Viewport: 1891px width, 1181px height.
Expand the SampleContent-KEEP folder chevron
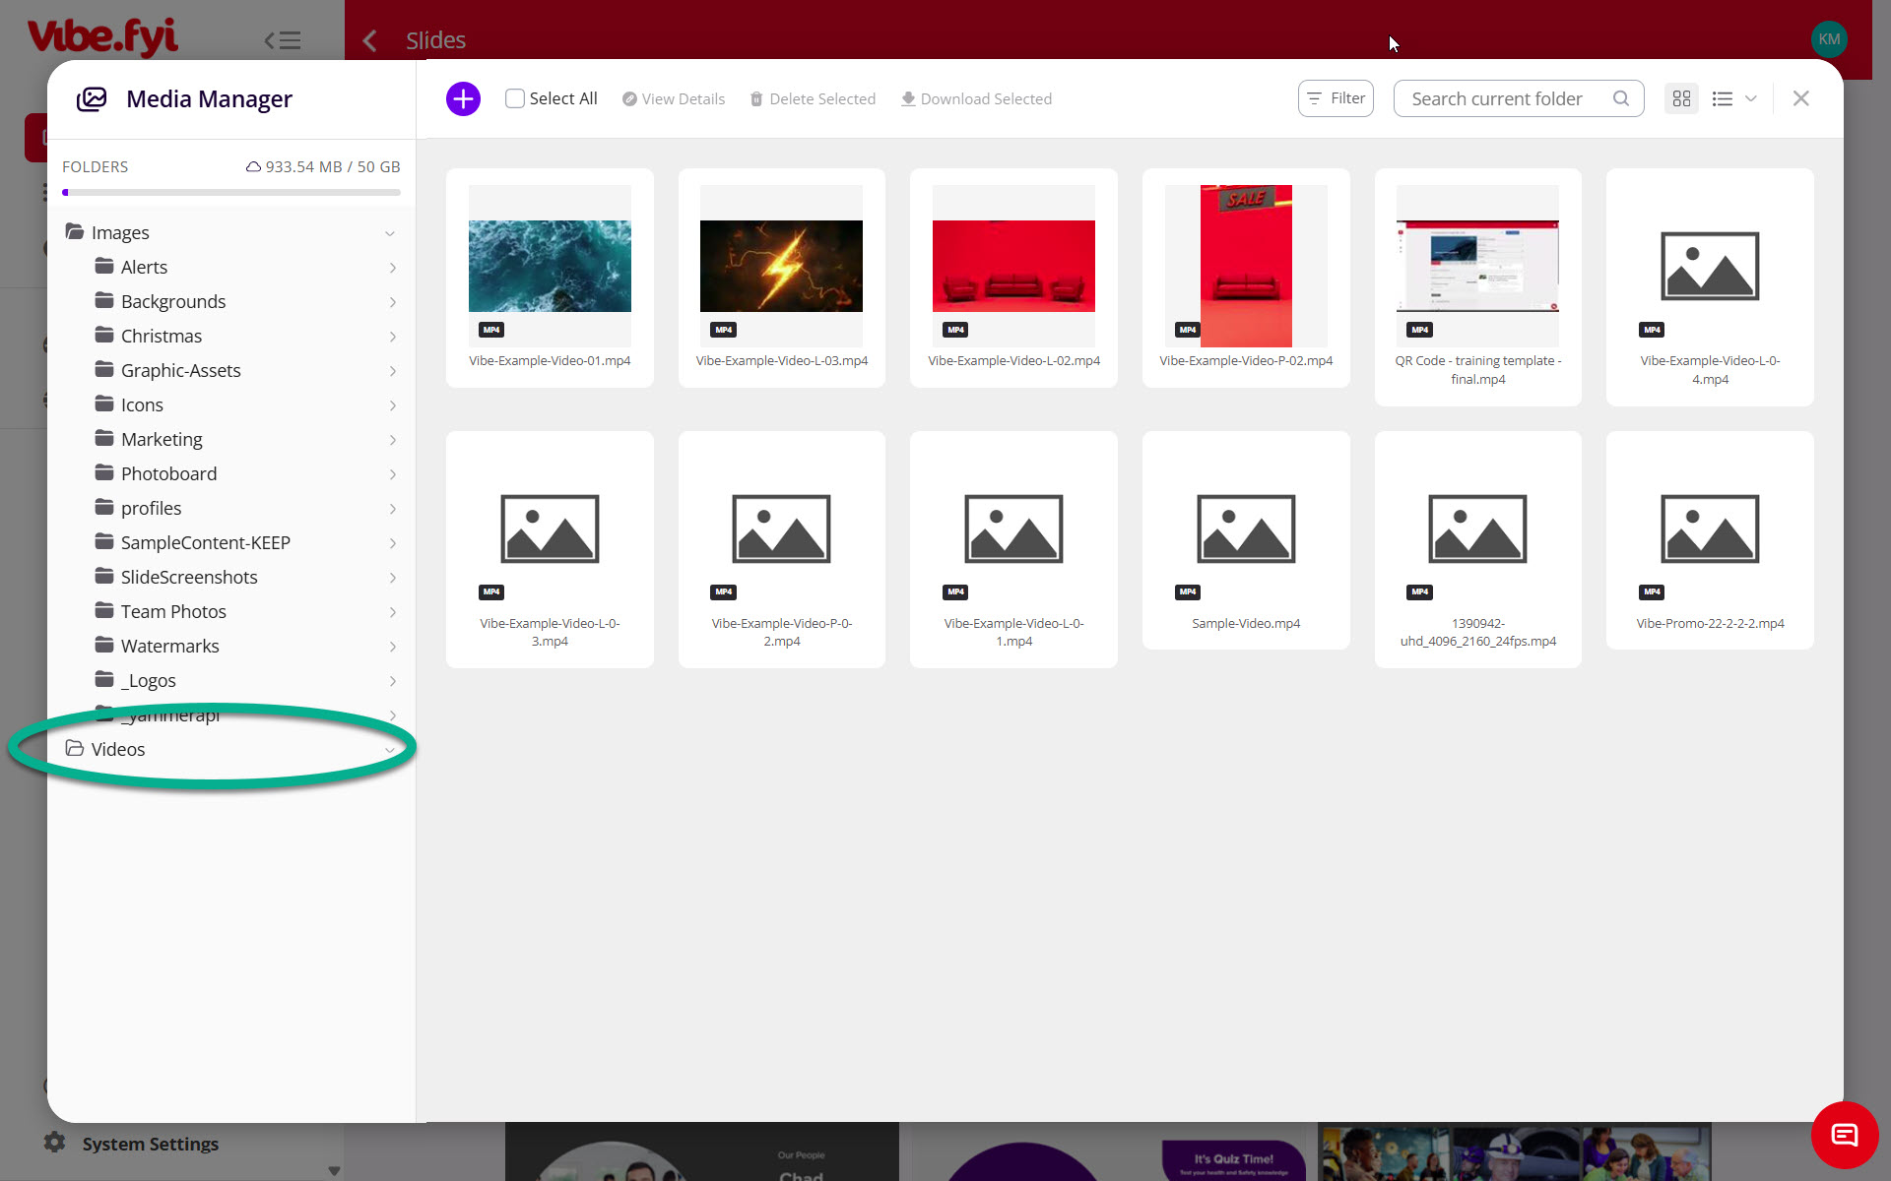click(392, 543)
